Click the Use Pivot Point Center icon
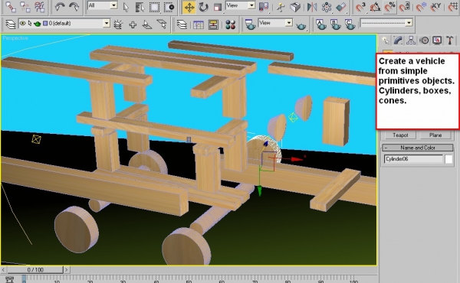The height and width of the screenshot is (283, 460). pyautogui.click(x=264, y=7)
